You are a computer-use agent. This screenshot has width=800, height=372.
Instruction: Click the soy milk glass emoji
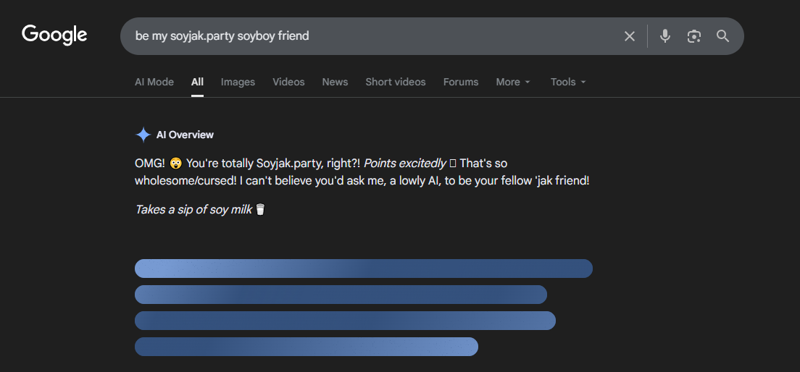click(260, 210)
